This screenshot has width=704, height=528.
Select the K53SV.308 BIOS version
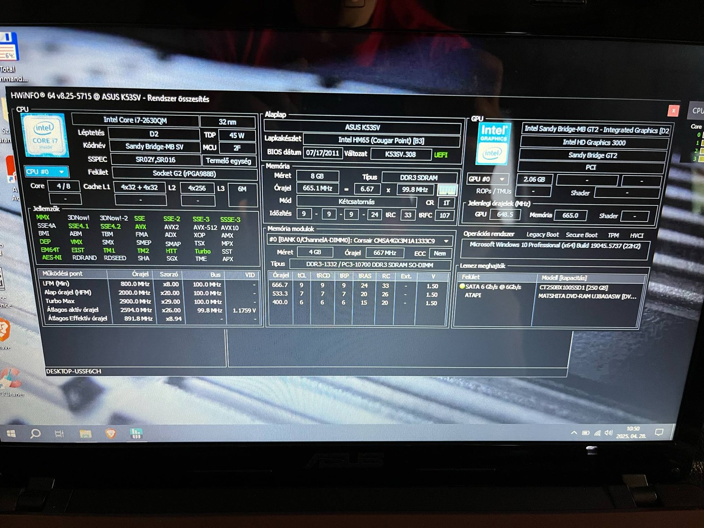pos(400,154)
